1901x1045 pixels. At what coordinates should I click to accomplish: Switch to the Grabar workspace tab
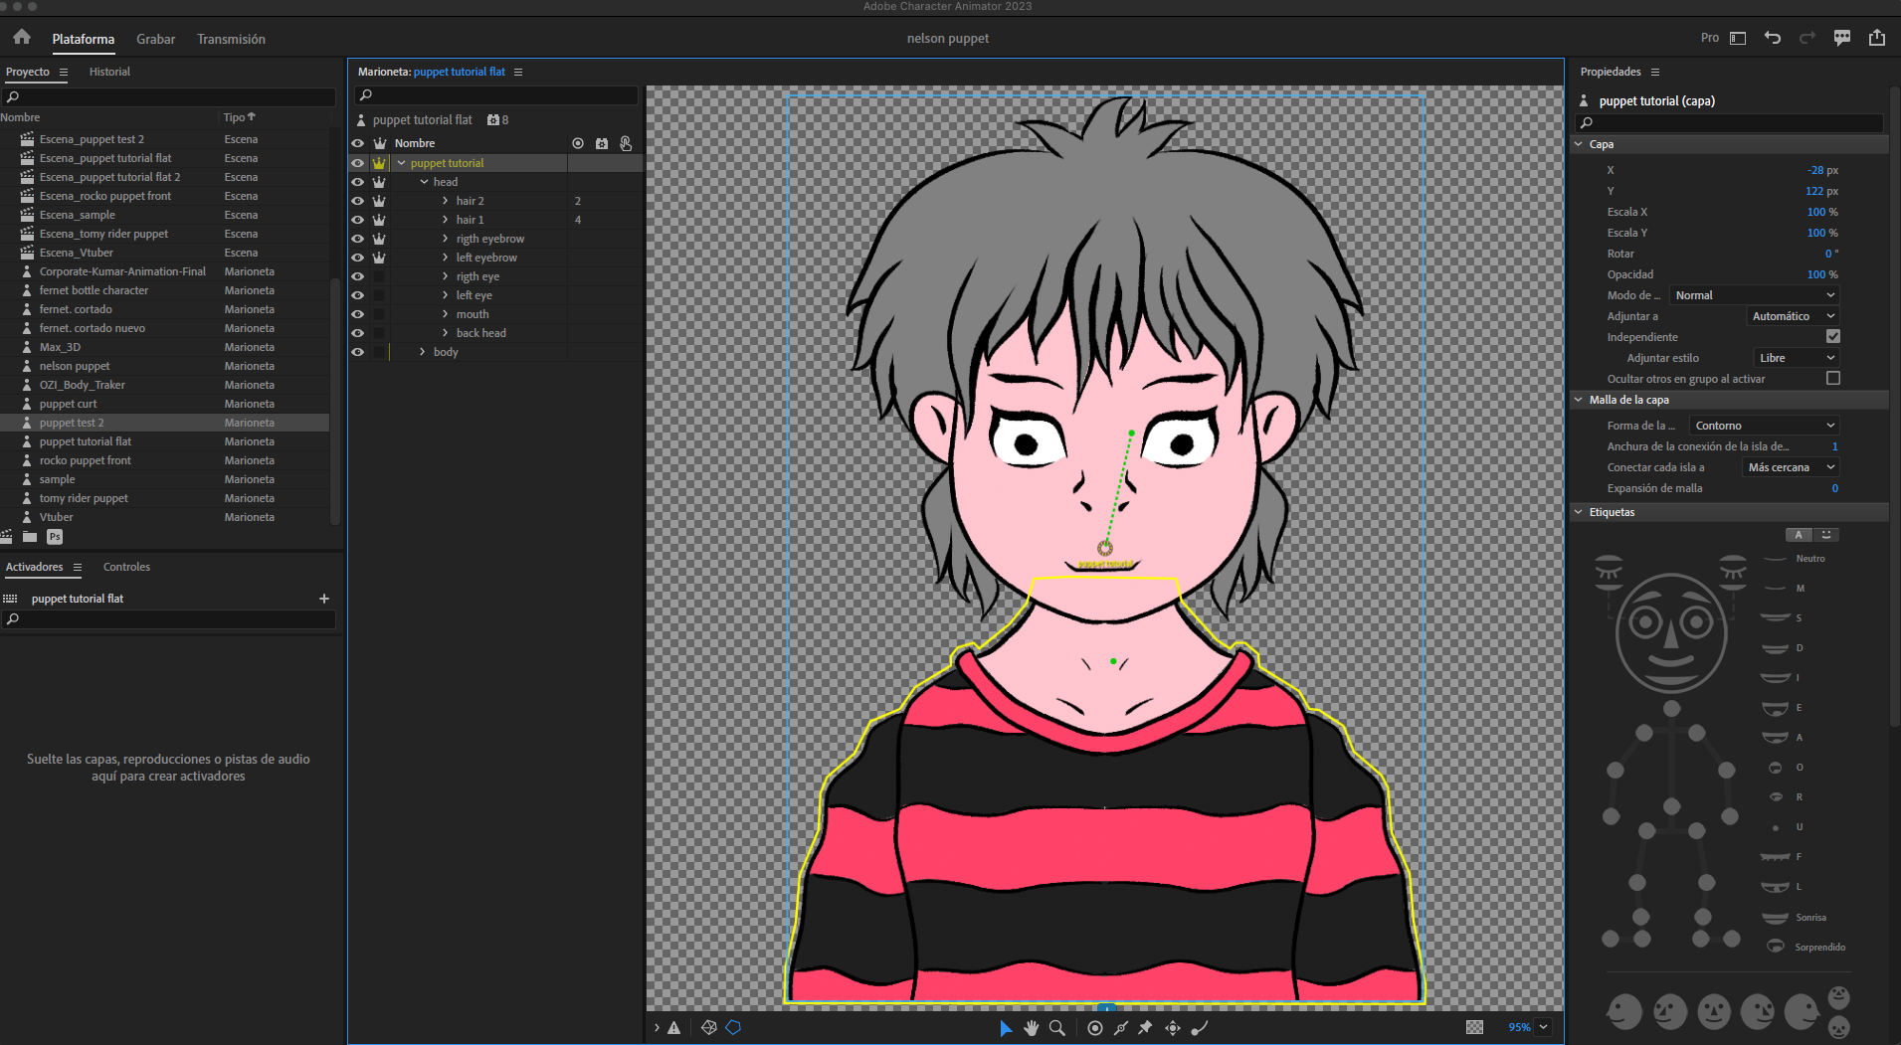pos(155,39)
